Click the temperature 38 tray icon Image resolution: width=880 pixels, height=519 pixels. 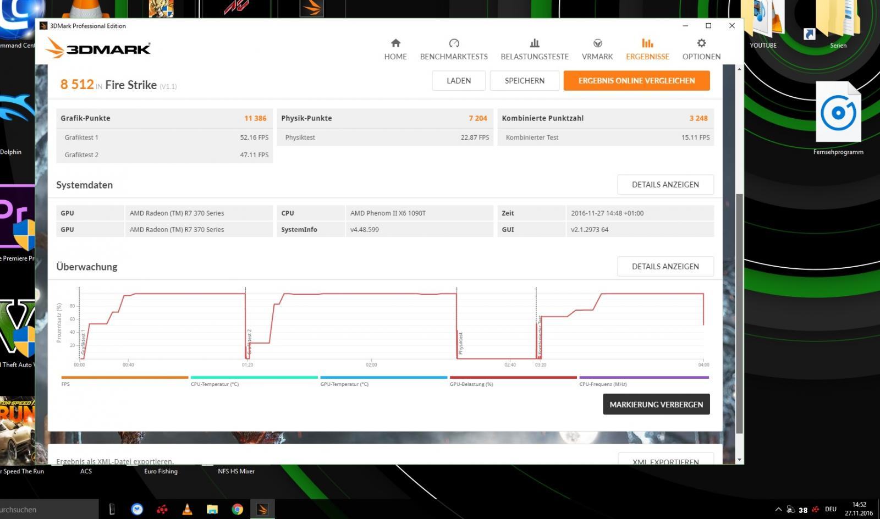(x=803, y=510)
